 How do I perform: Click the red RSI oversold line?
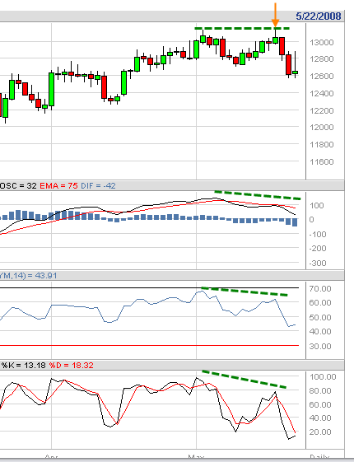(149, 346)
